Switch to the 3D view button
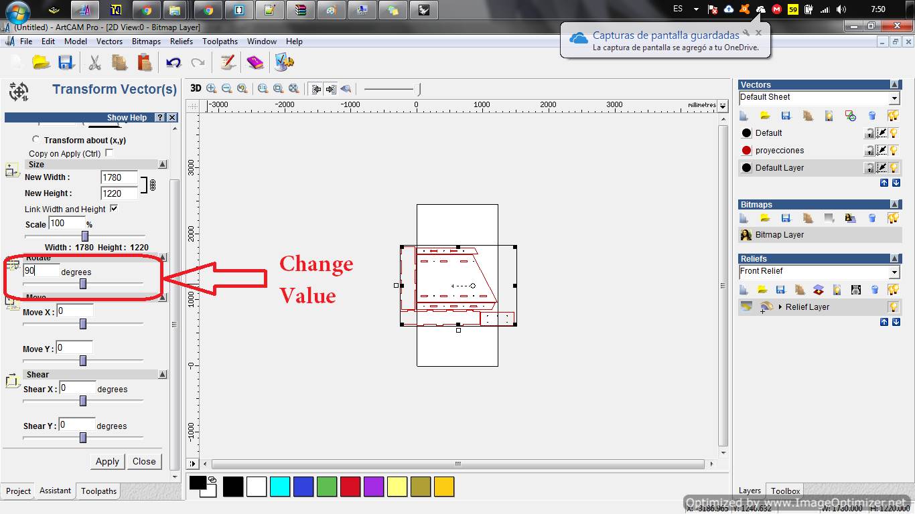The width and height of the screenshot is (915, 514). click(196, 88)
